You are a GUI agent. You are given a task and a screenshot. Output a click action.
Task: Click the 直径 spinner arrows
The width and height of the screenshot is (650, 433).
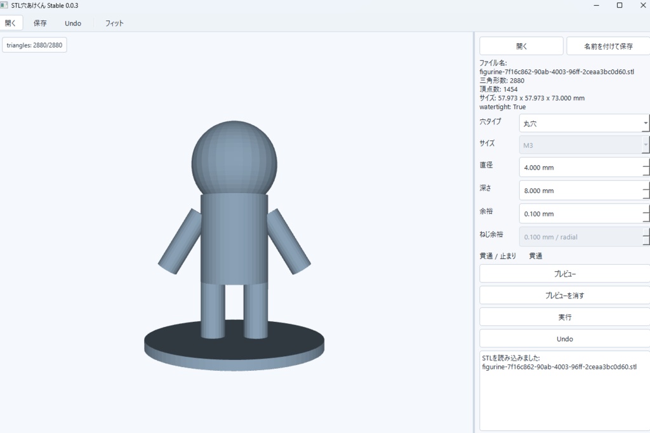click(646, 168)
